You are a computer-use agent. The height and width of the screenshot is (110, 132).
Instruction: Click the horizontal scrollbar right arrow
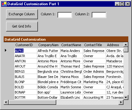[121, 102]
